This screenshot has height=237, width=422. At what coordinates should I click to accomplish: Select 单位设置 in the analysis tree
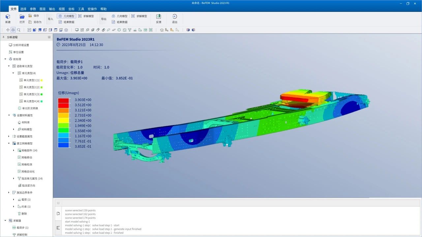tap(18, 52)
